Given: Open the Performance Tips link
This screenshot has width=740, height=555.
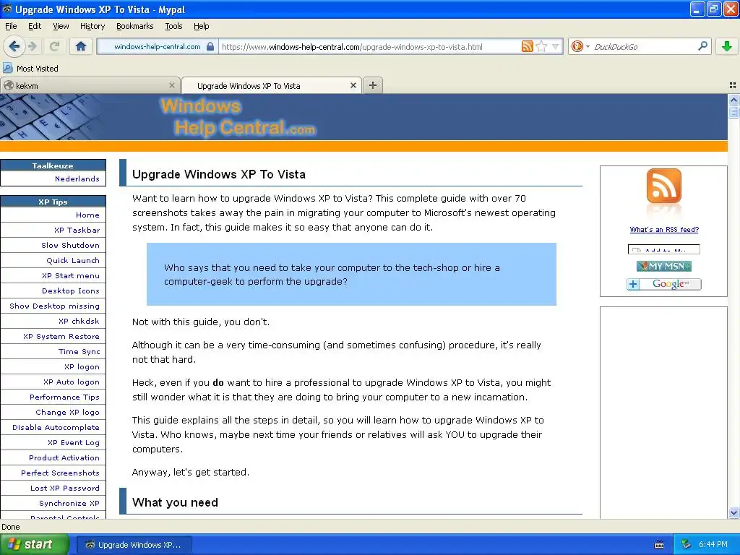Looking at the screenshot, I should pos(64,397).
